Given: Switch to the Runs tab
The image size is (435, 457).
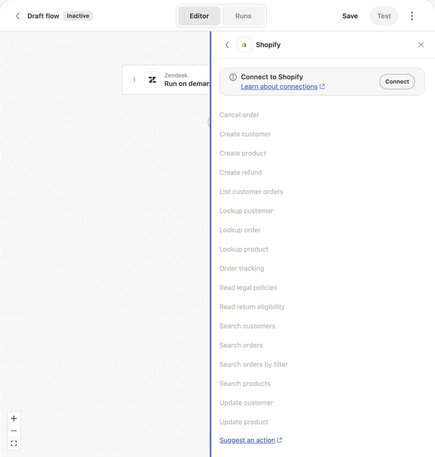Looking at the screenshot, I should click(x=243, y=16).
